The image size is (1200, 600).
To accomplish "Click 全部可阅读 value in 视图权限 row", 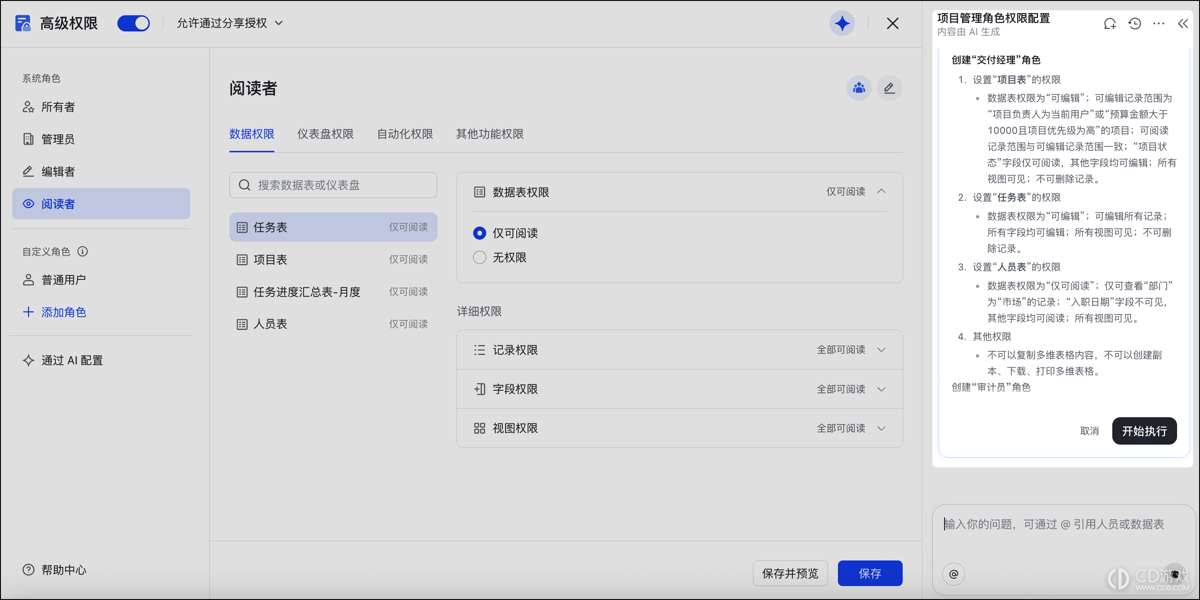I will point(841,428).
